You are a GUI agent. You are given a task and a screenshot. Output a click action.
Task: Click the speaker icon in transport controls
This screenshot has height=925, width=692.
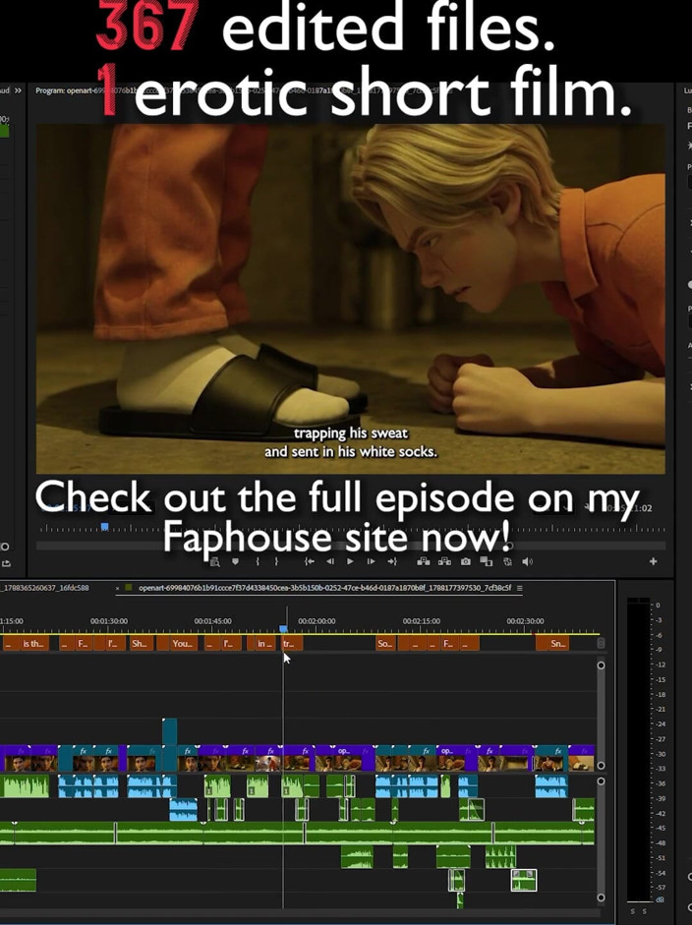(x=528, y=561)
